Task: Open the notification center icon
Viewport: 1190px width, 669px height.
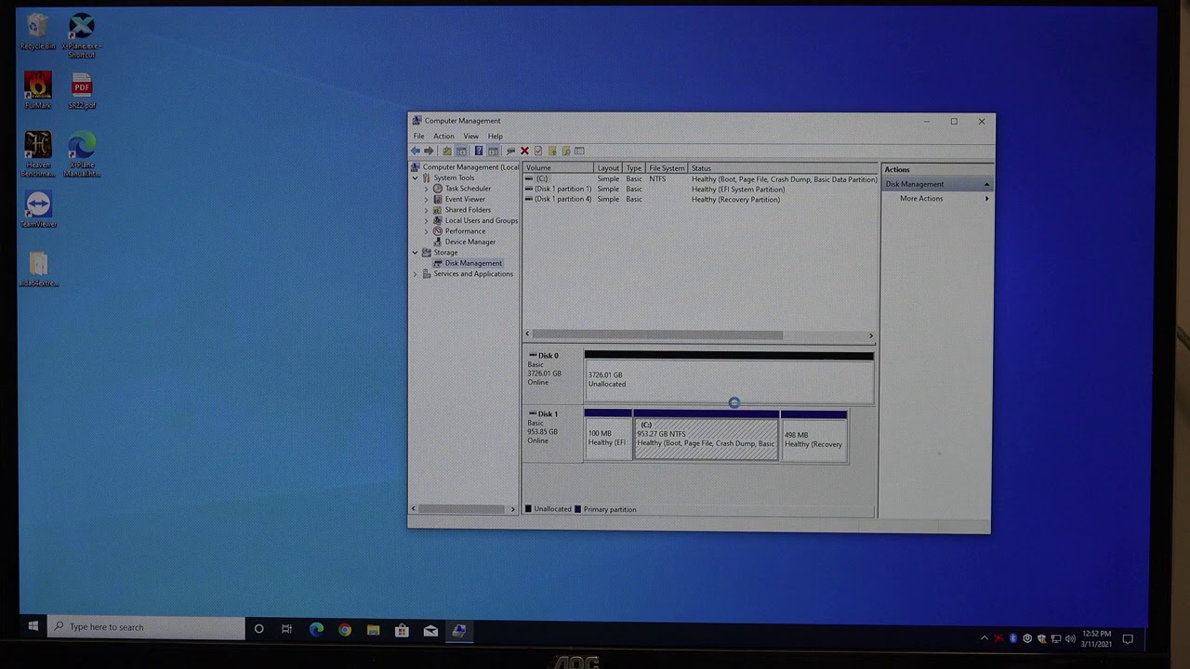Action: [x=1128, y=638]
